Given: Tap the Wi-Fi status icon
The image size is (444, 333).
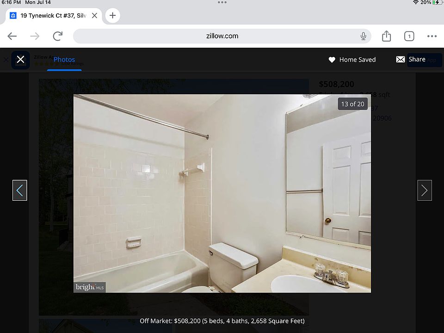Looking at the screenshot, I should pyautogui.click(x=415, y=2).
